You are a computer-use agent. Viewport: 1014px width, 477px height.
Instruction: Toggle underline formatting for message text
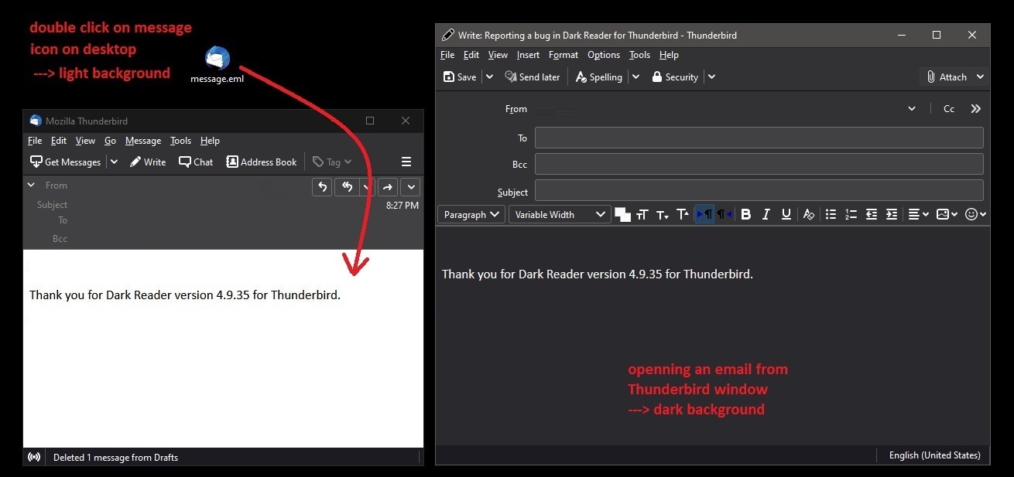786,214
